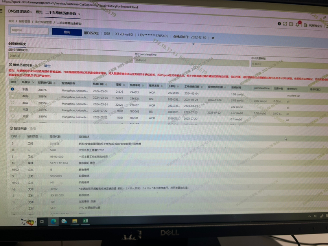Show hidden tray icons chevron

click(310, 216)
